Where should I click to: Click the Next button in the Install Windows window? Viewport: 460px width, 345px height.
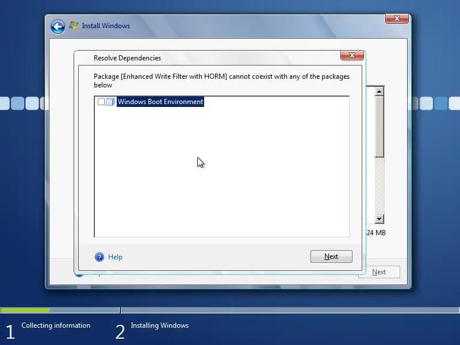[379, 272]
